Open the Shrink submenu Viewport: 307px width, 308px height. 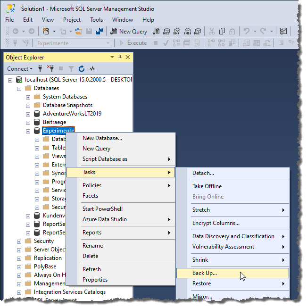click(x=232, y=260)
